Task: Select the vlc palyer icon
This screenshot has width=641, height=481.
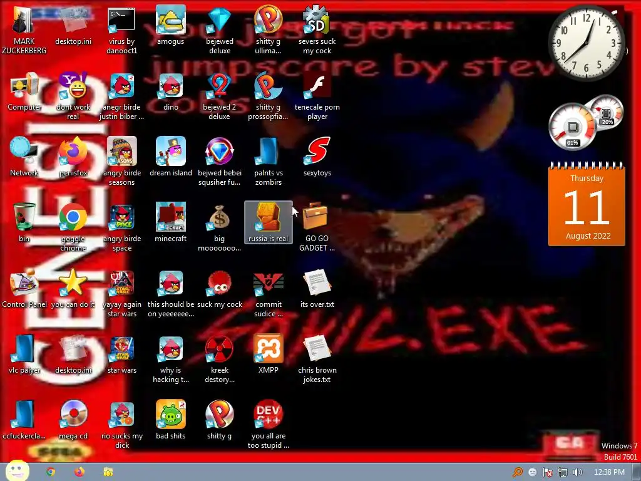Action: [x=24, y=354]
